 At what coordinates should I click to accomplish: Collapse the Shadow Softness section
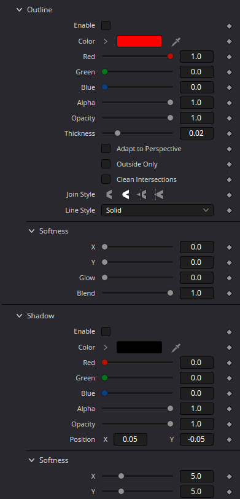click(x=31, y=460)
